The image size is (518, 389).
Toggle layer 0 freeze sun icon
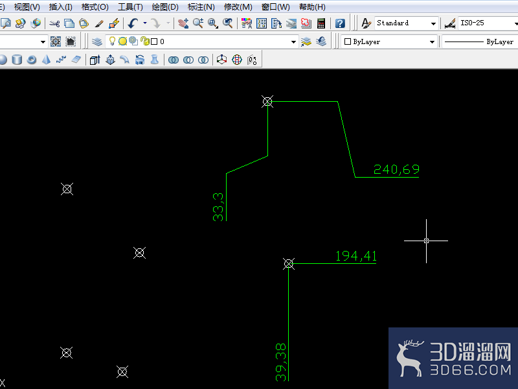pyautogui.click(x=122, y=41)
